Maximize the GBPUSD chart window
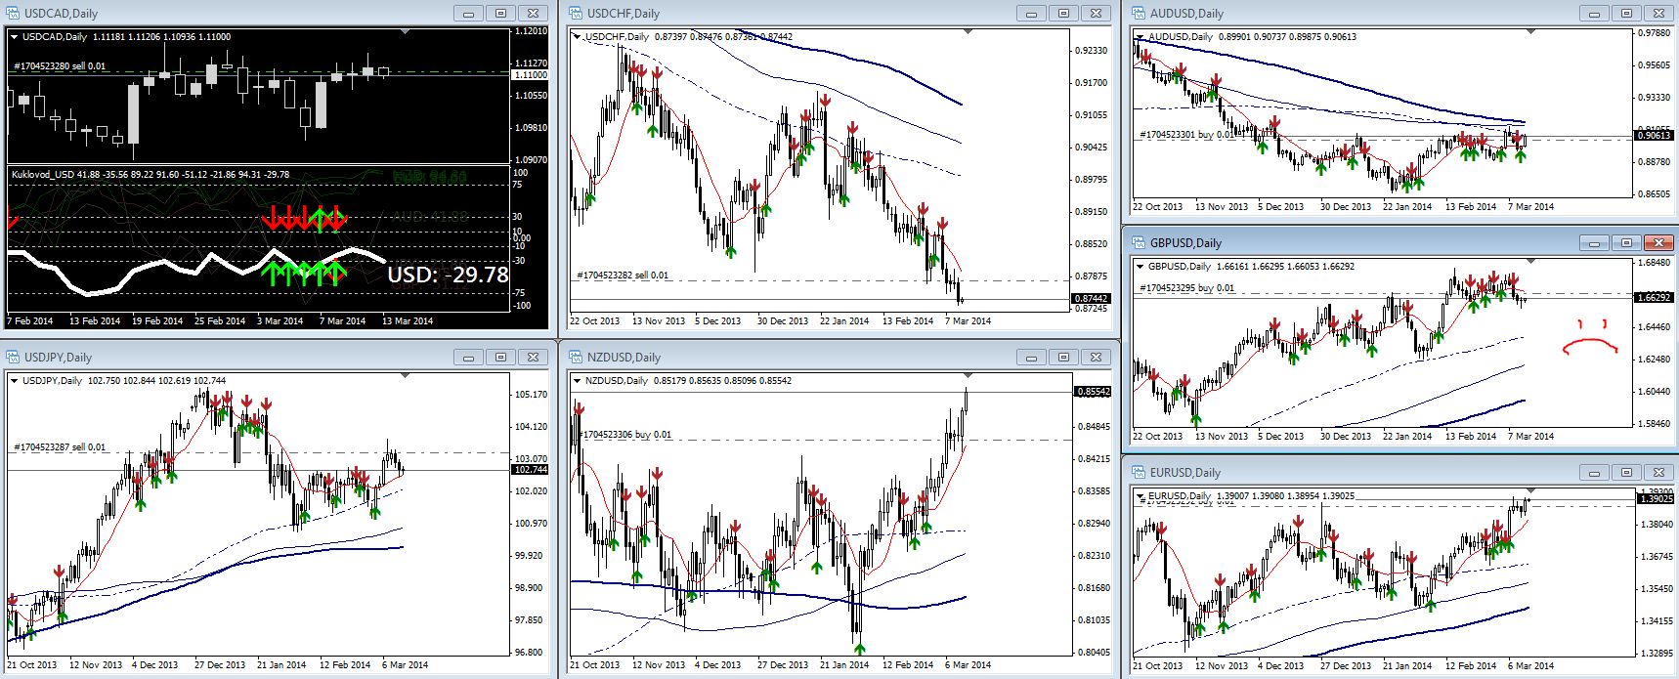This screenshot has width=1679, height=679. point(1626,243)
